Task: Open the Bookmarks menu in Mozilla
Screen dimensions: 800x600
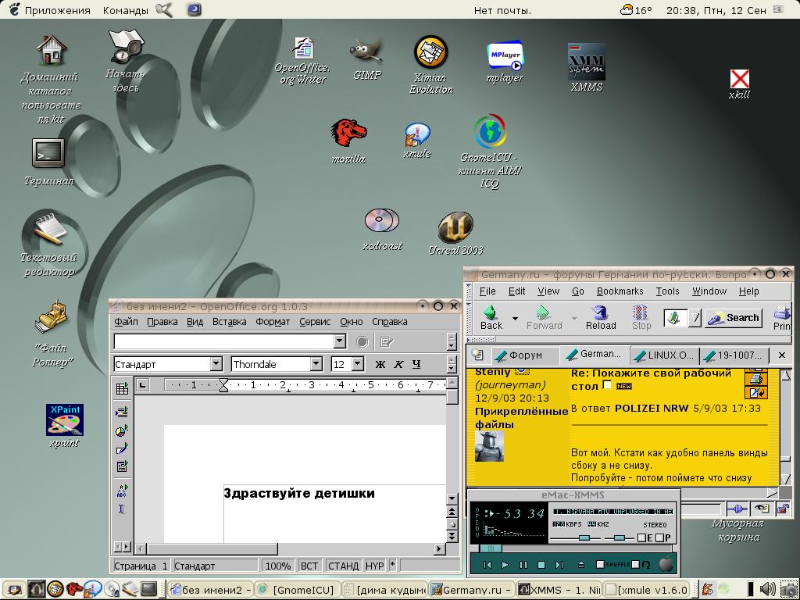Action: point(620,291)
